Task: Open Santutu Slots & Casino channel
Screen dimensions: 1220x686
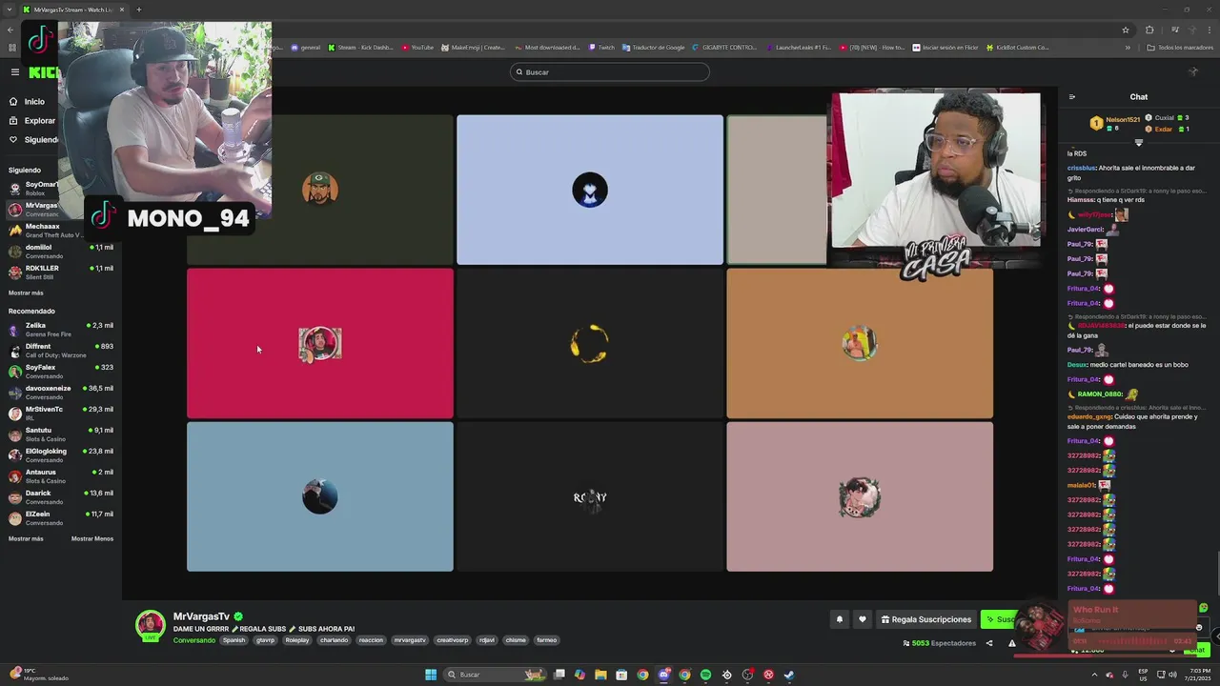Action: tap(61, 434)
